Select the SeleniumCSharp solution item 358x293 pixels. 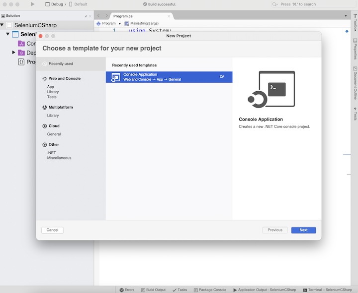(x=35, y=25)
